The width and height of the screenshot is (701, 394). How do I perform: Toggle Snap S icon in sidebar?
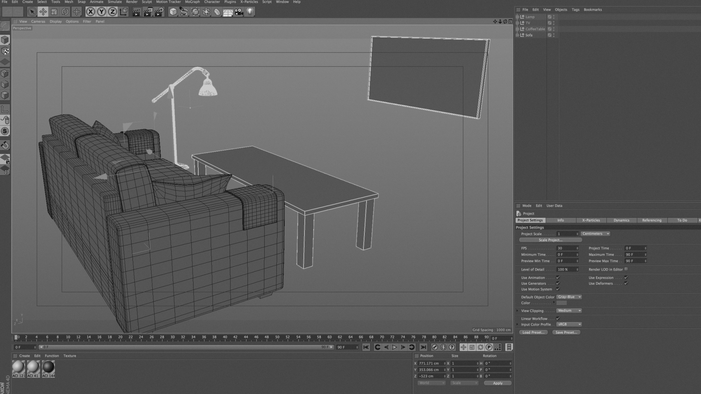pyautogui.click(x=5, y=131)
